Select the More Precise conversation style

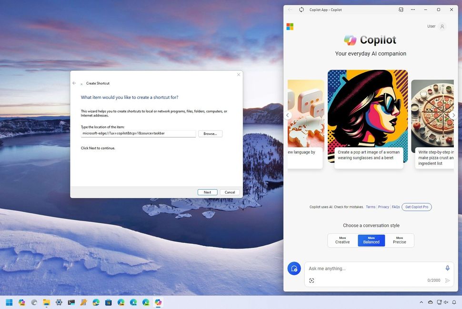click(x=399, y=240)
